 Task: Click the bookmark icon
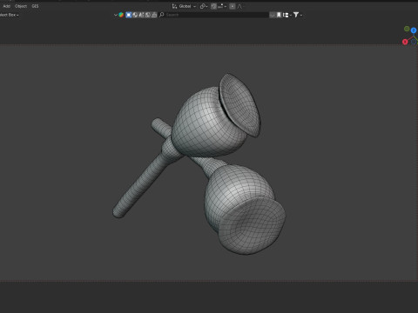click(x=279, y=15)
